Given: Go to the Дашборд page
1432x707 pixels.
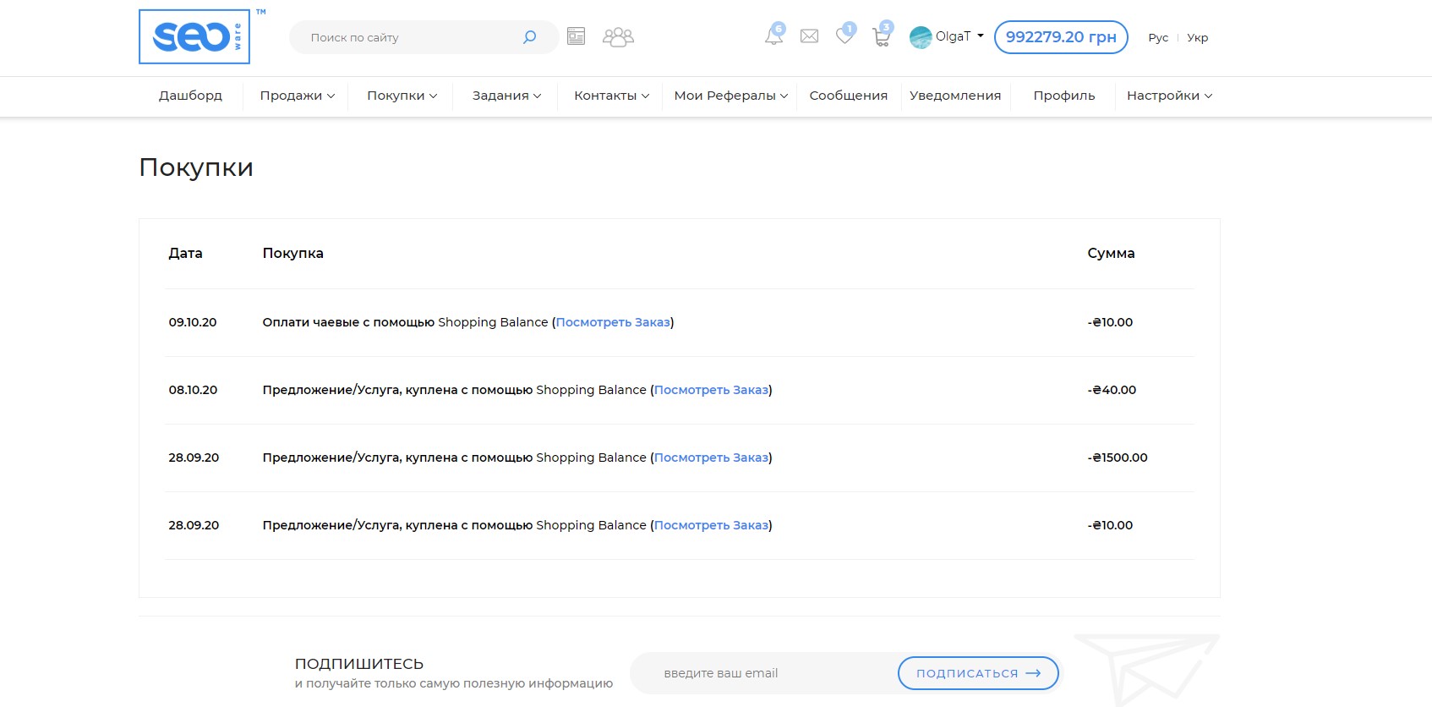Looking at the screenshot, I should 190,96.
